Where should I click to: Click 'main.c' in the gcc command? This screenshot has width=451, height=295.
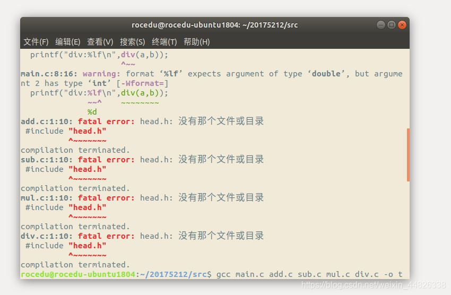[x=250, y=274]
